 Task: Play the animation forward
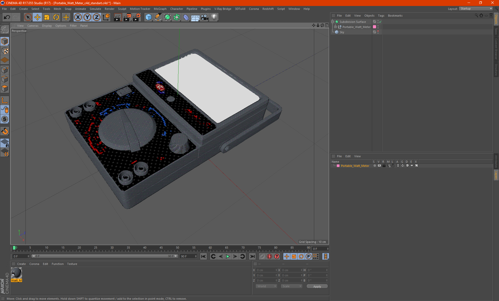pos(228,256)
